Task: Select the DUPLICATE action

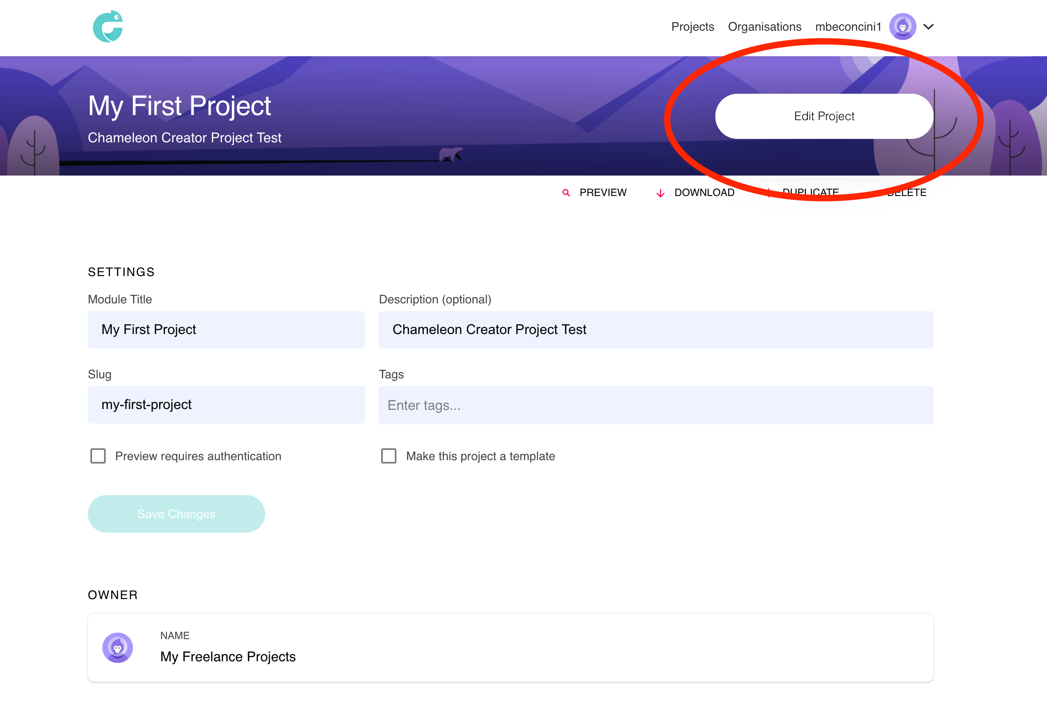Action: pos(810,192)
